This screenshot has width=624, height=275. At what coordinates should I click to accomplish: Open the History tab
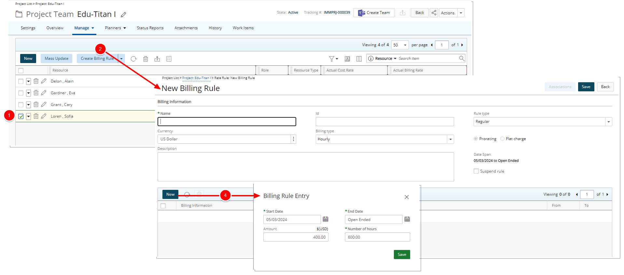[215, 28]
